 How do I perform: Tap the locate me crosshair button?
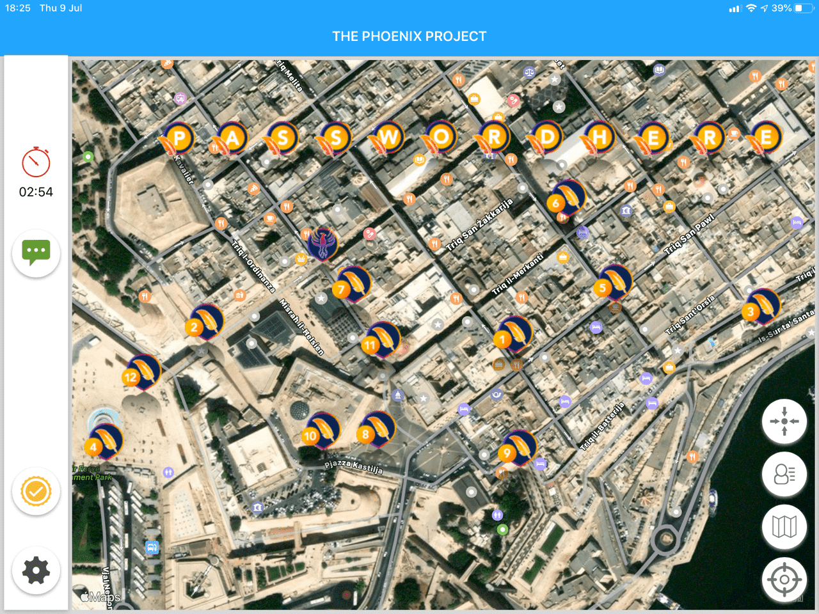click(784, 580)
